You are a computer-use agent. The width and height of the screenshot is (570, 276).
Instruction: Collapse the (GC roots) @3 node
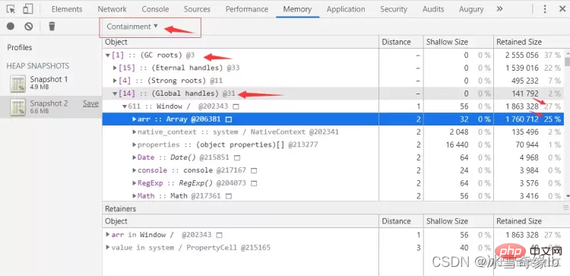pos(108,56)
